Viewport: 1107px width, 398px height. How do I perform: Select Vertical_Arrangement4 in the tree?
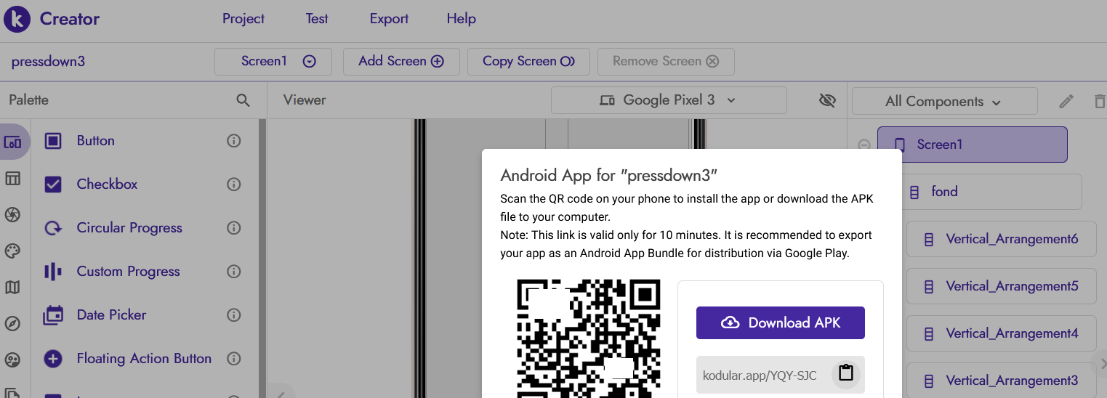(x=1001, y=333)
